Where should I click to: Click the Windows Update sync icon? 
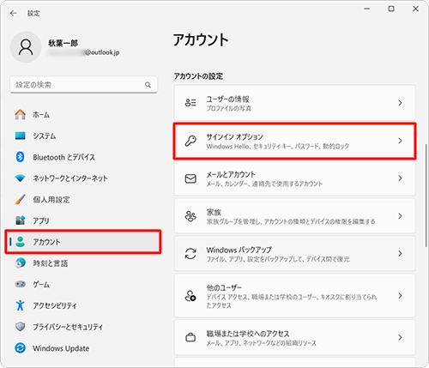click(21, 348)
